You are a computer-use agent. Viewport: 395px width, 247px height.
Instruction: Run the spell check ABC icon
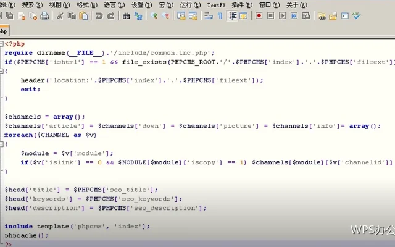tap(357, 16)
